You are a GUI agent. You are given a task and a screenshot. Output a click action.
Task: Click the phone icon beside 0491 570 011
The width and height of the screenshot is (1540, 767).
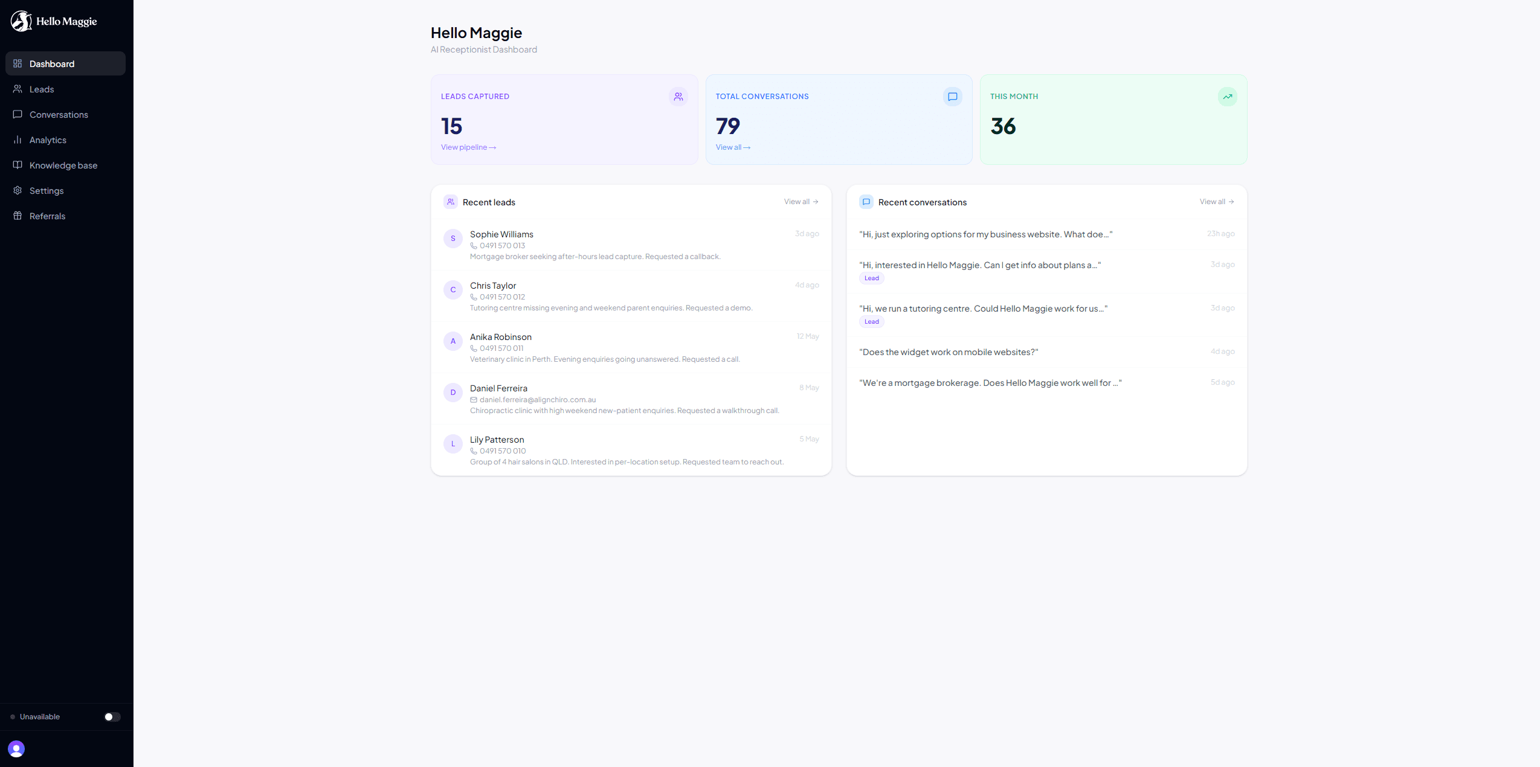pyautogui.click(x=474, y=348)
